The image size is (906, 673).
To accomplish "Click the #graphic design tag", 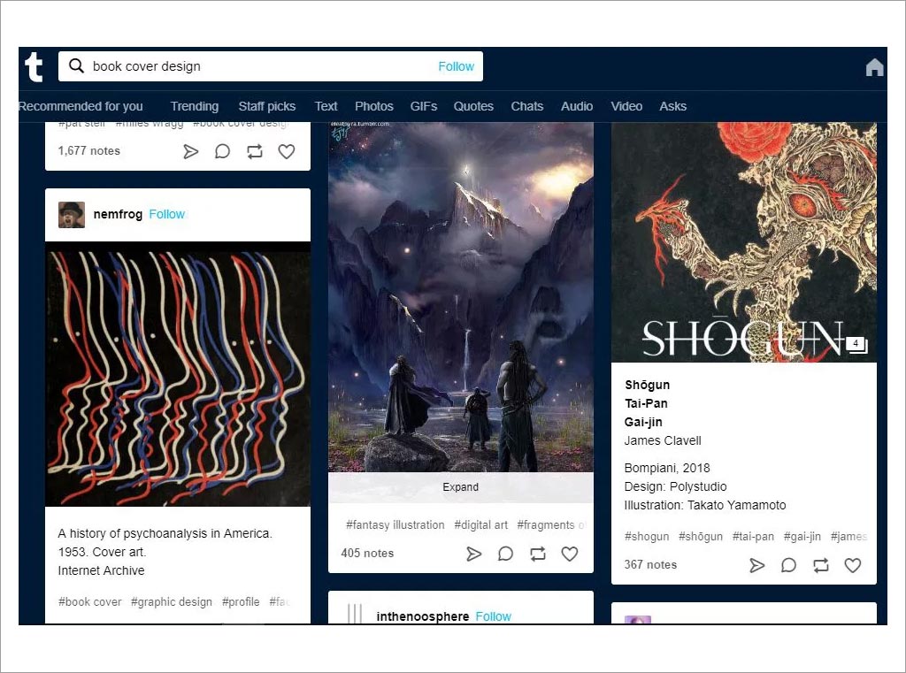I will click(x=172, y=602).
